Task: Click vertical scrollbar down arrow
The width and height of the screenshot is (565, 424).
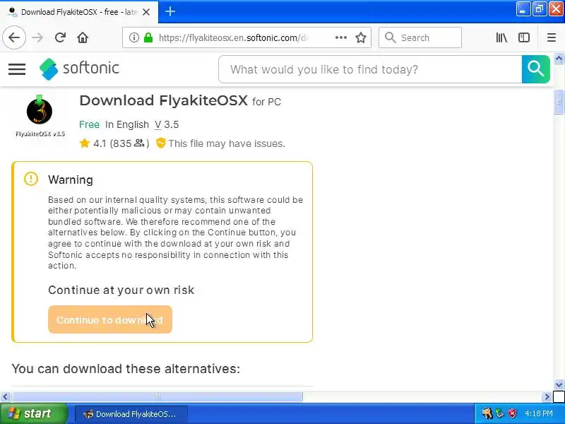Action: pos(559,384)
